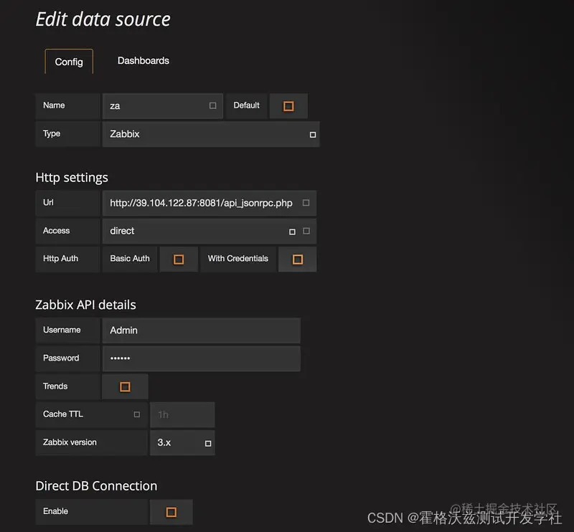Toggle the Default checkbox
The image size is (574, 532).
click(x=288, y=106)
